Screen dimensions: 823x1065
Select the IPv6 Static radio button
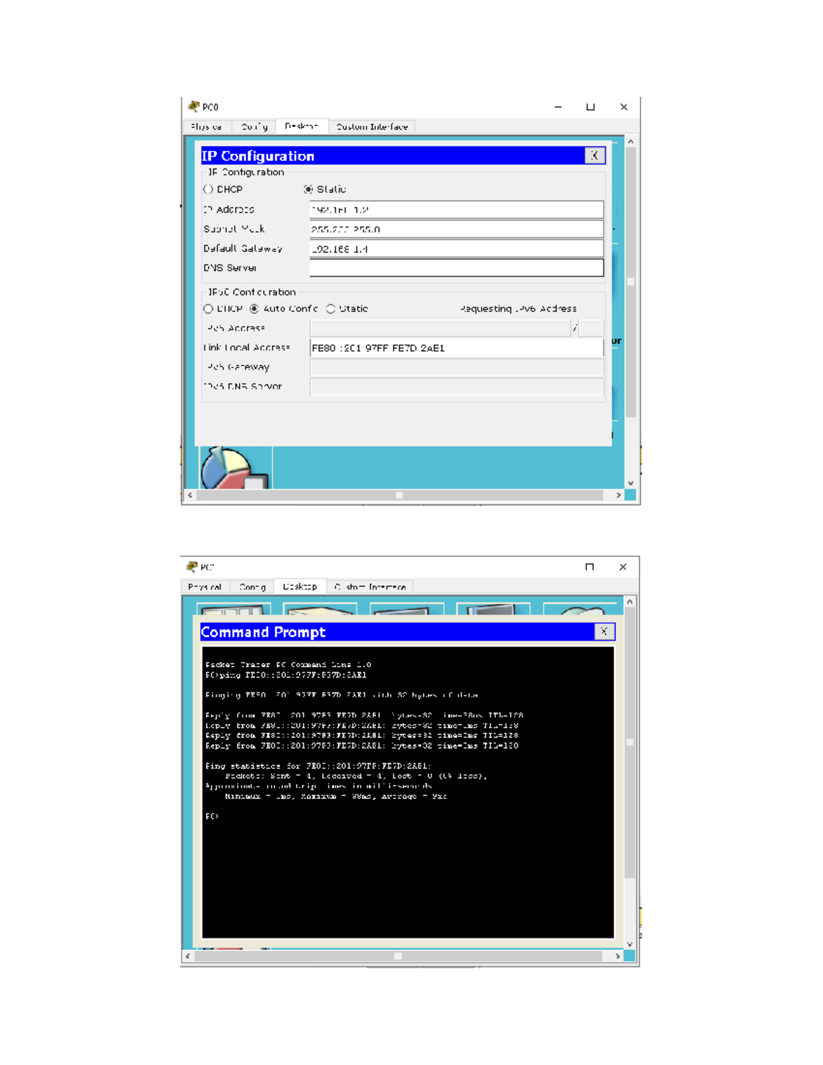(x=331, y=309)
